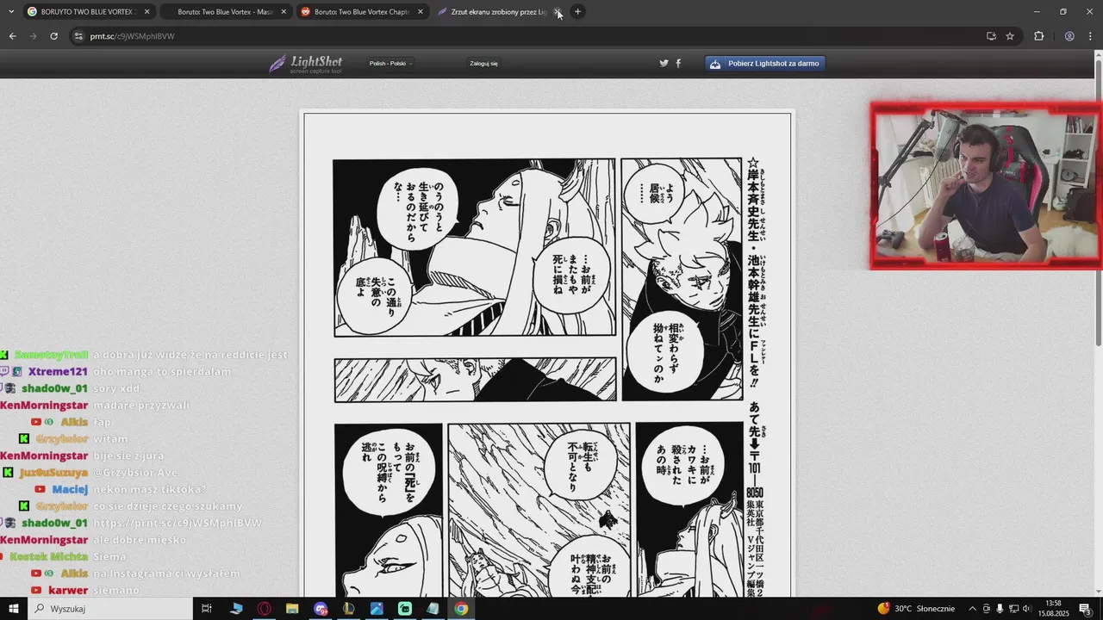Viewport: 1103px width, 620px height.
Task: Open a new browser tab
Action: [577, 12]
